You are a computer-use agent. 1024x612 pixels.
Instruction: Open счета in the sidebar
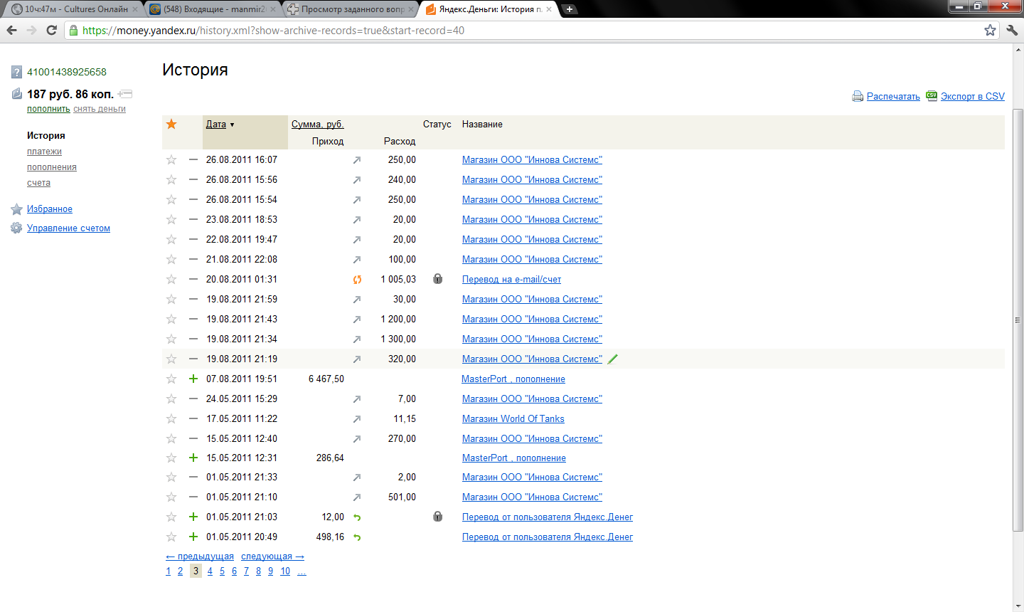coord(38,183)
